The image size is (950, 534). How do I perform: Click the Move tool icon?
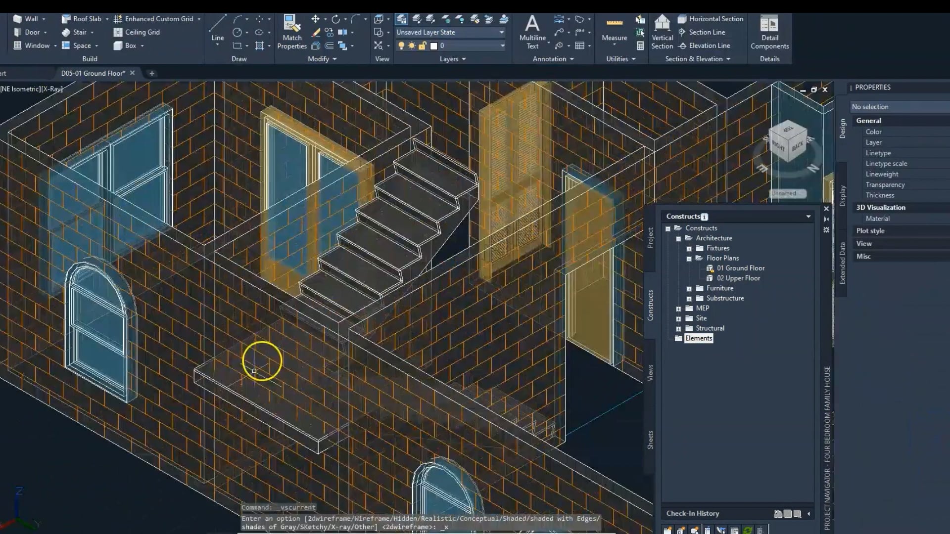[x=315, y=19]
